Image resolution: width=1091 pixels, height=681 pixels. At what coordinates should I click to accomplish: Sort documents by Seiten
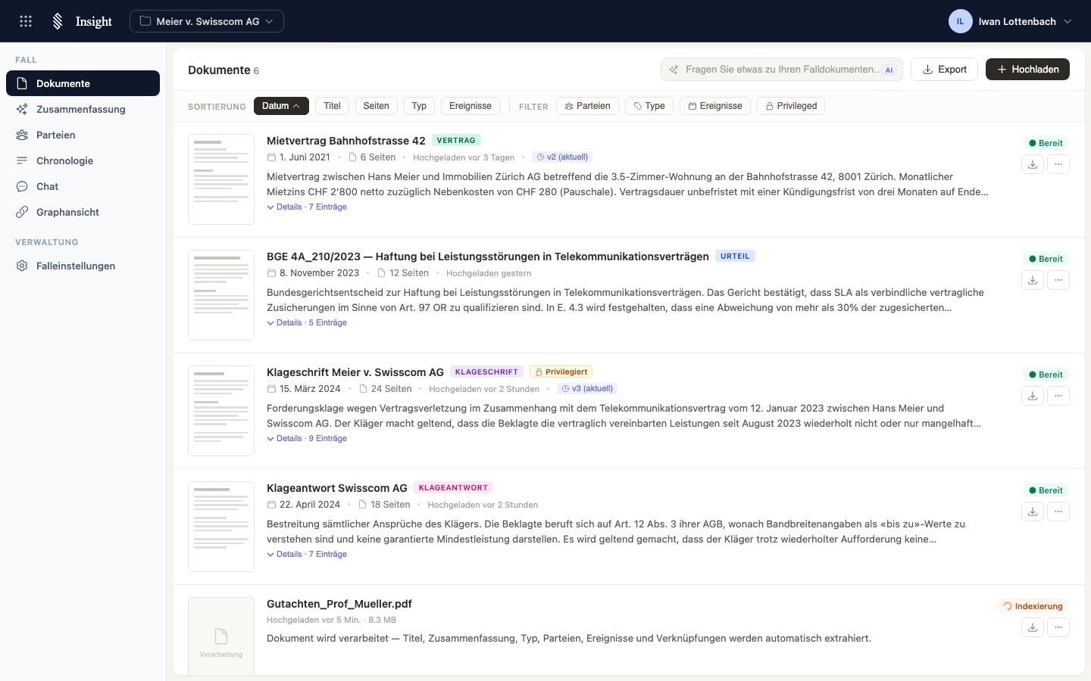[376, 106]
